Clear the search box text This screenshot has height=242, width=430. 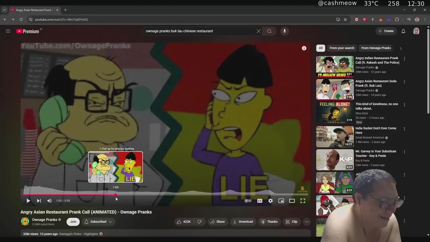click(x=258, y=31)
